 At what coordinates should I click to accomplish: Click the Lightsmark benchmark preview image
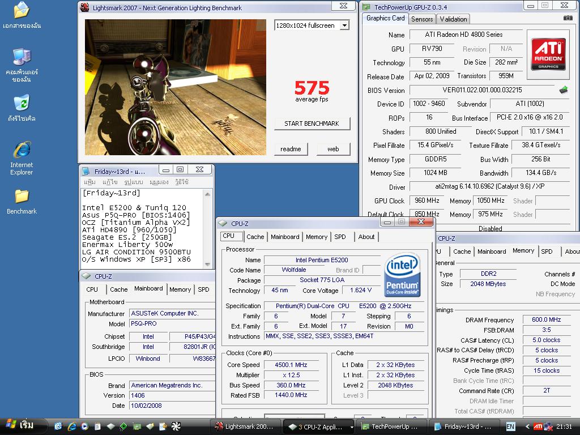tap(176, 87)
